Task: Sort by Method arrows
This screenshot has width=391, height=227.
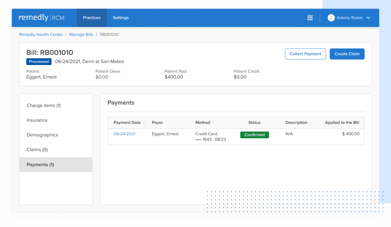Action: pyautogui.click(x=213, y=122)
